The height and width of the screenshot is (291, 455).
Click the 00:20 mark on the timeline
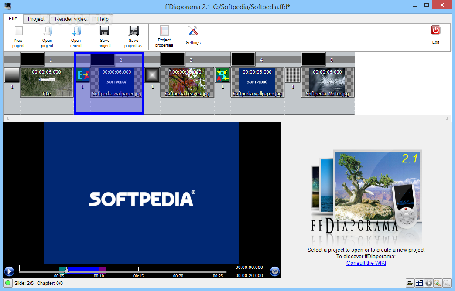[178, 276]
